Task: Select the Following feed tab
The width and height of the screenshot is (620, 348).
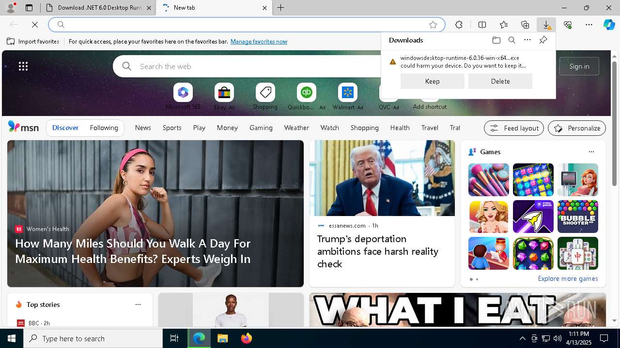Action: pos(104,128)
